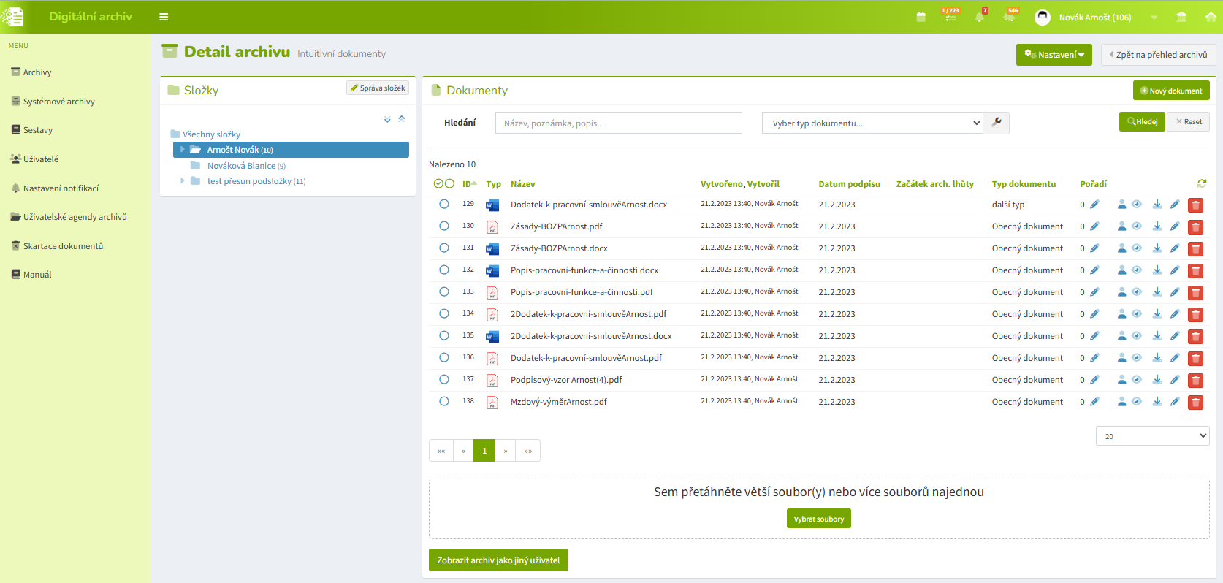Open the calendar icon in top bar
This screenshot has height=583, width=1223.
click(921, 17)
